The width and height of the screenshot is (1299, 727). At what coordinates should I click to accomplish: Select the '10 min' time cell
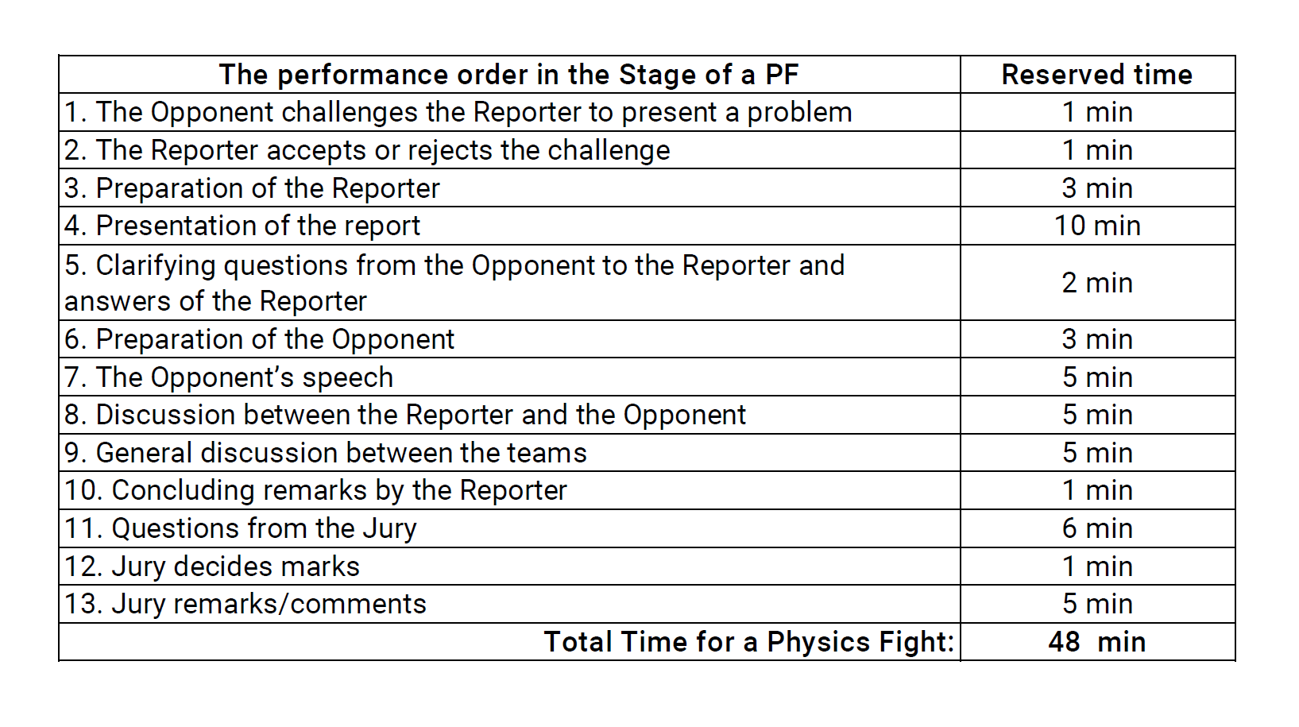click(1097, 226)
